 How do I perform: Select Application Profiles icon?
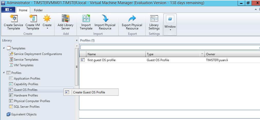point(11,78)
